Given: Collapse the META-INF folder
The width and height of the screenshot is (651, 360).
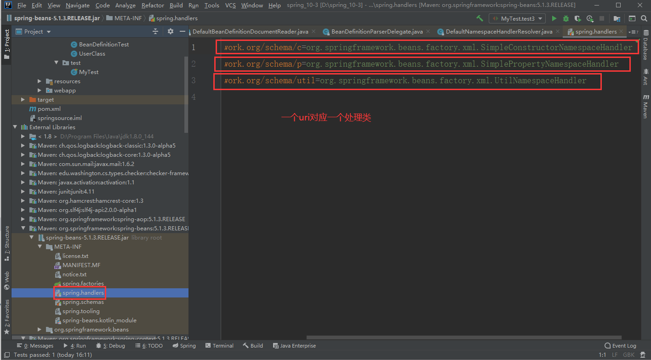Looking at the screenshot, I should pos(40,246).
